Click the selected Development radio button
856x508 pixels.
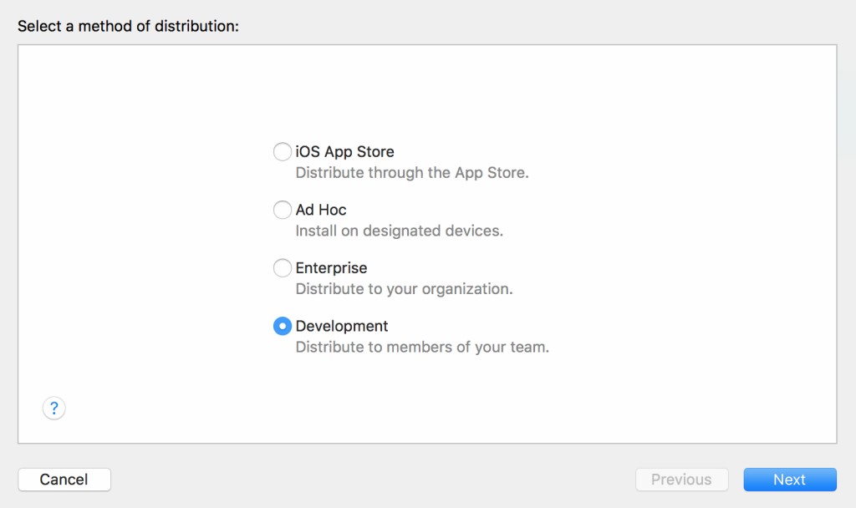click(x=283, y=326)
